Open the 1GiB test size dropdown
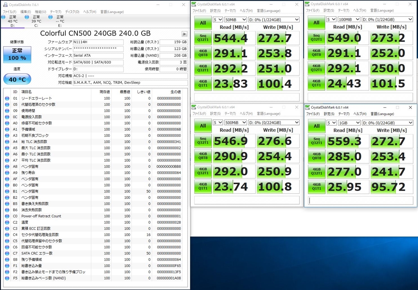The width and height of the screenshot is (418, 290). [349, 123]
